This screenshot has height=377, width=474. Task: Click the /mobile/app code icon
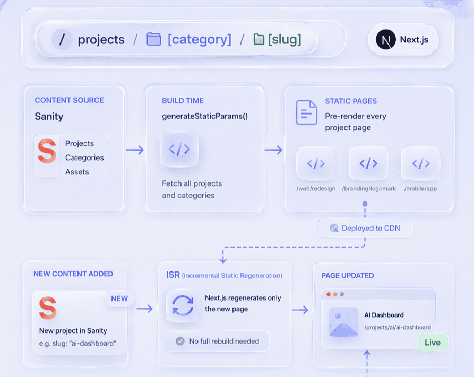pyautogui.click(x=420, y=163)
